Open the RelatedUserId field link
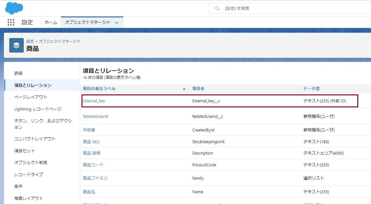371x204 pixels. (x=96, y=116)
